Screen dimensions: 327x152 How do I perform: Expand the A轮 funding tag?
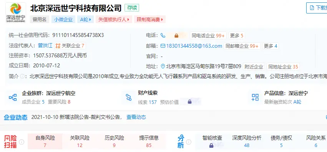86,19
